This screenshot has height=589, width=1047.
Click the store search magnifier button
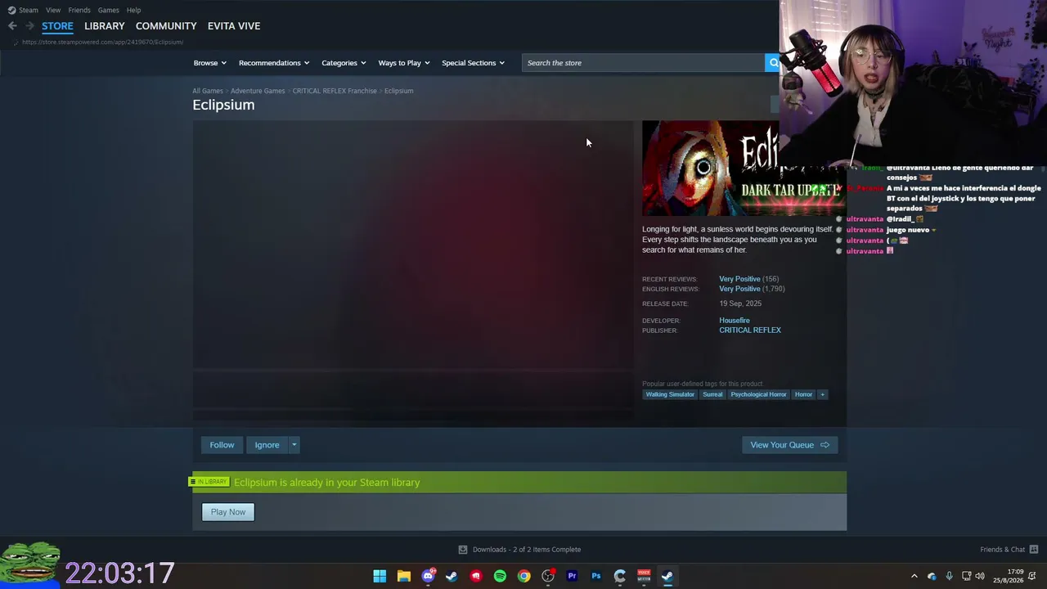click(x=773, y=63)
